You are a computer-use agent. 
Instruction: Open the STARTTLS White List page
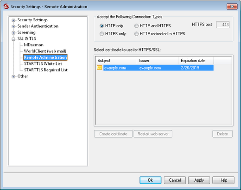click(43, 63)
